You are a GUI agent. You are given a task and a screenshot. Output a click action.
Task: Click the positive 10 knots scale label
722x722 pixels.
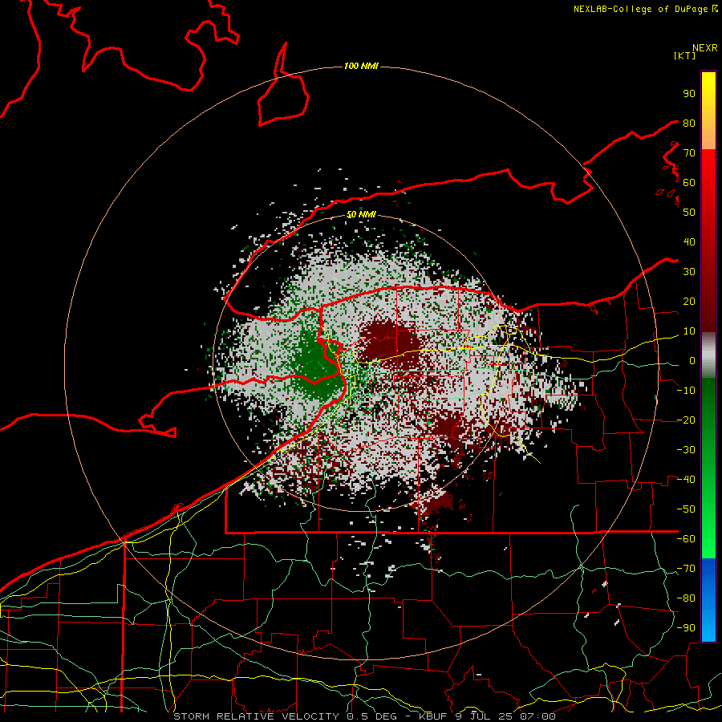(x=689, y=331)
